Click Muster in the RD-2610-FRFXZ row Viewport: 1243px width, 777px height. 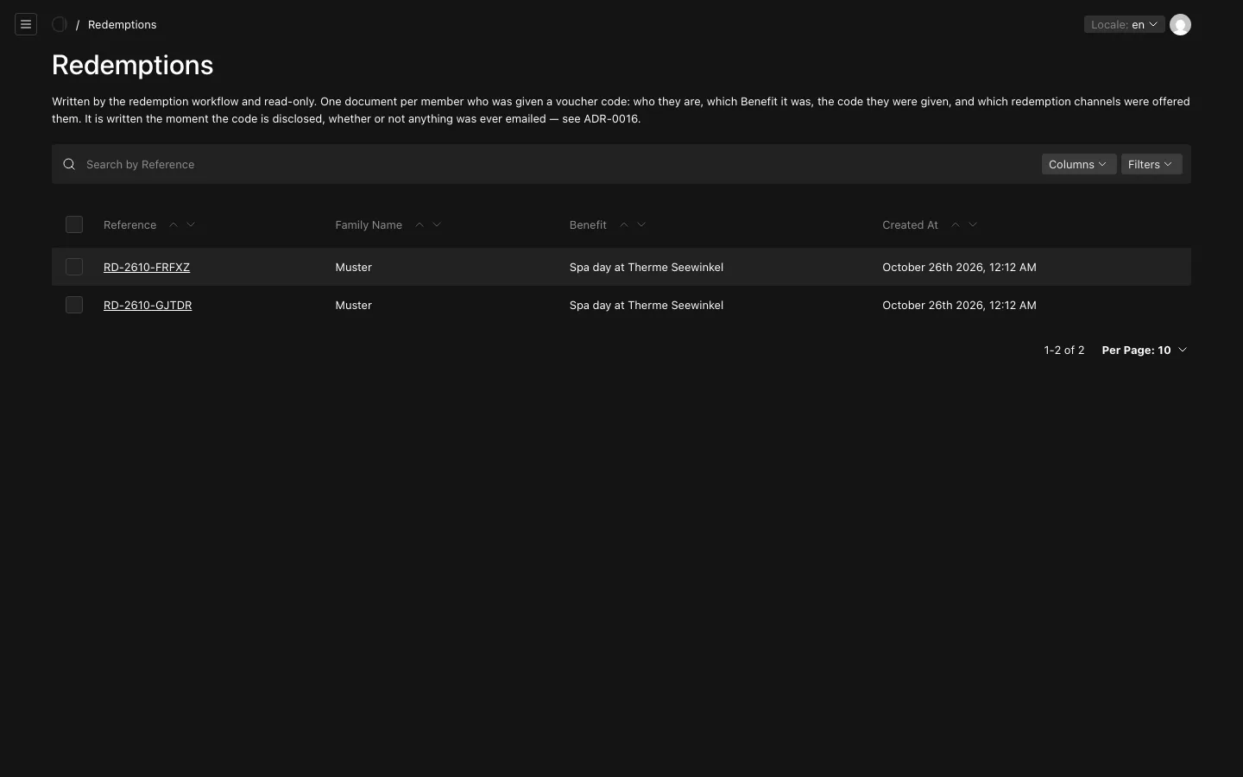[354, 267]
